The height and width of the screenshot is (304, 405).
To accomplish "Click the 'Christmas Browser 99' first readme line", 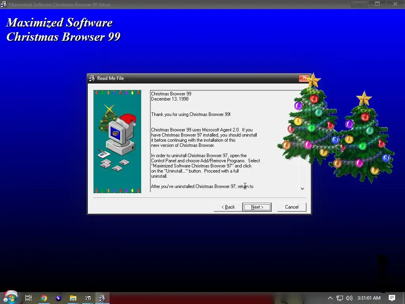I will [x=171, y=94].
